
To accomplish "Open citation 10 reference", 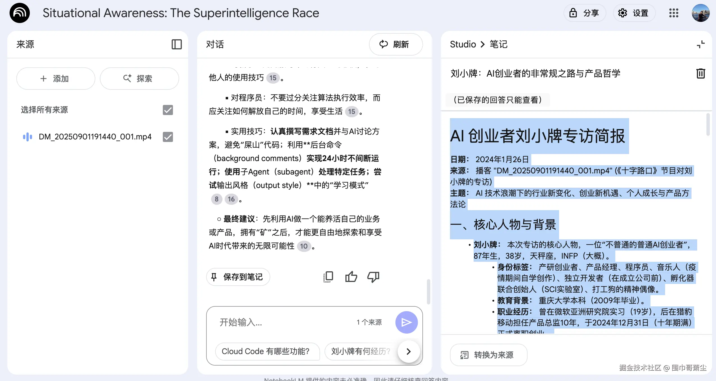I will pyautogui.click(x=304, y=246).
